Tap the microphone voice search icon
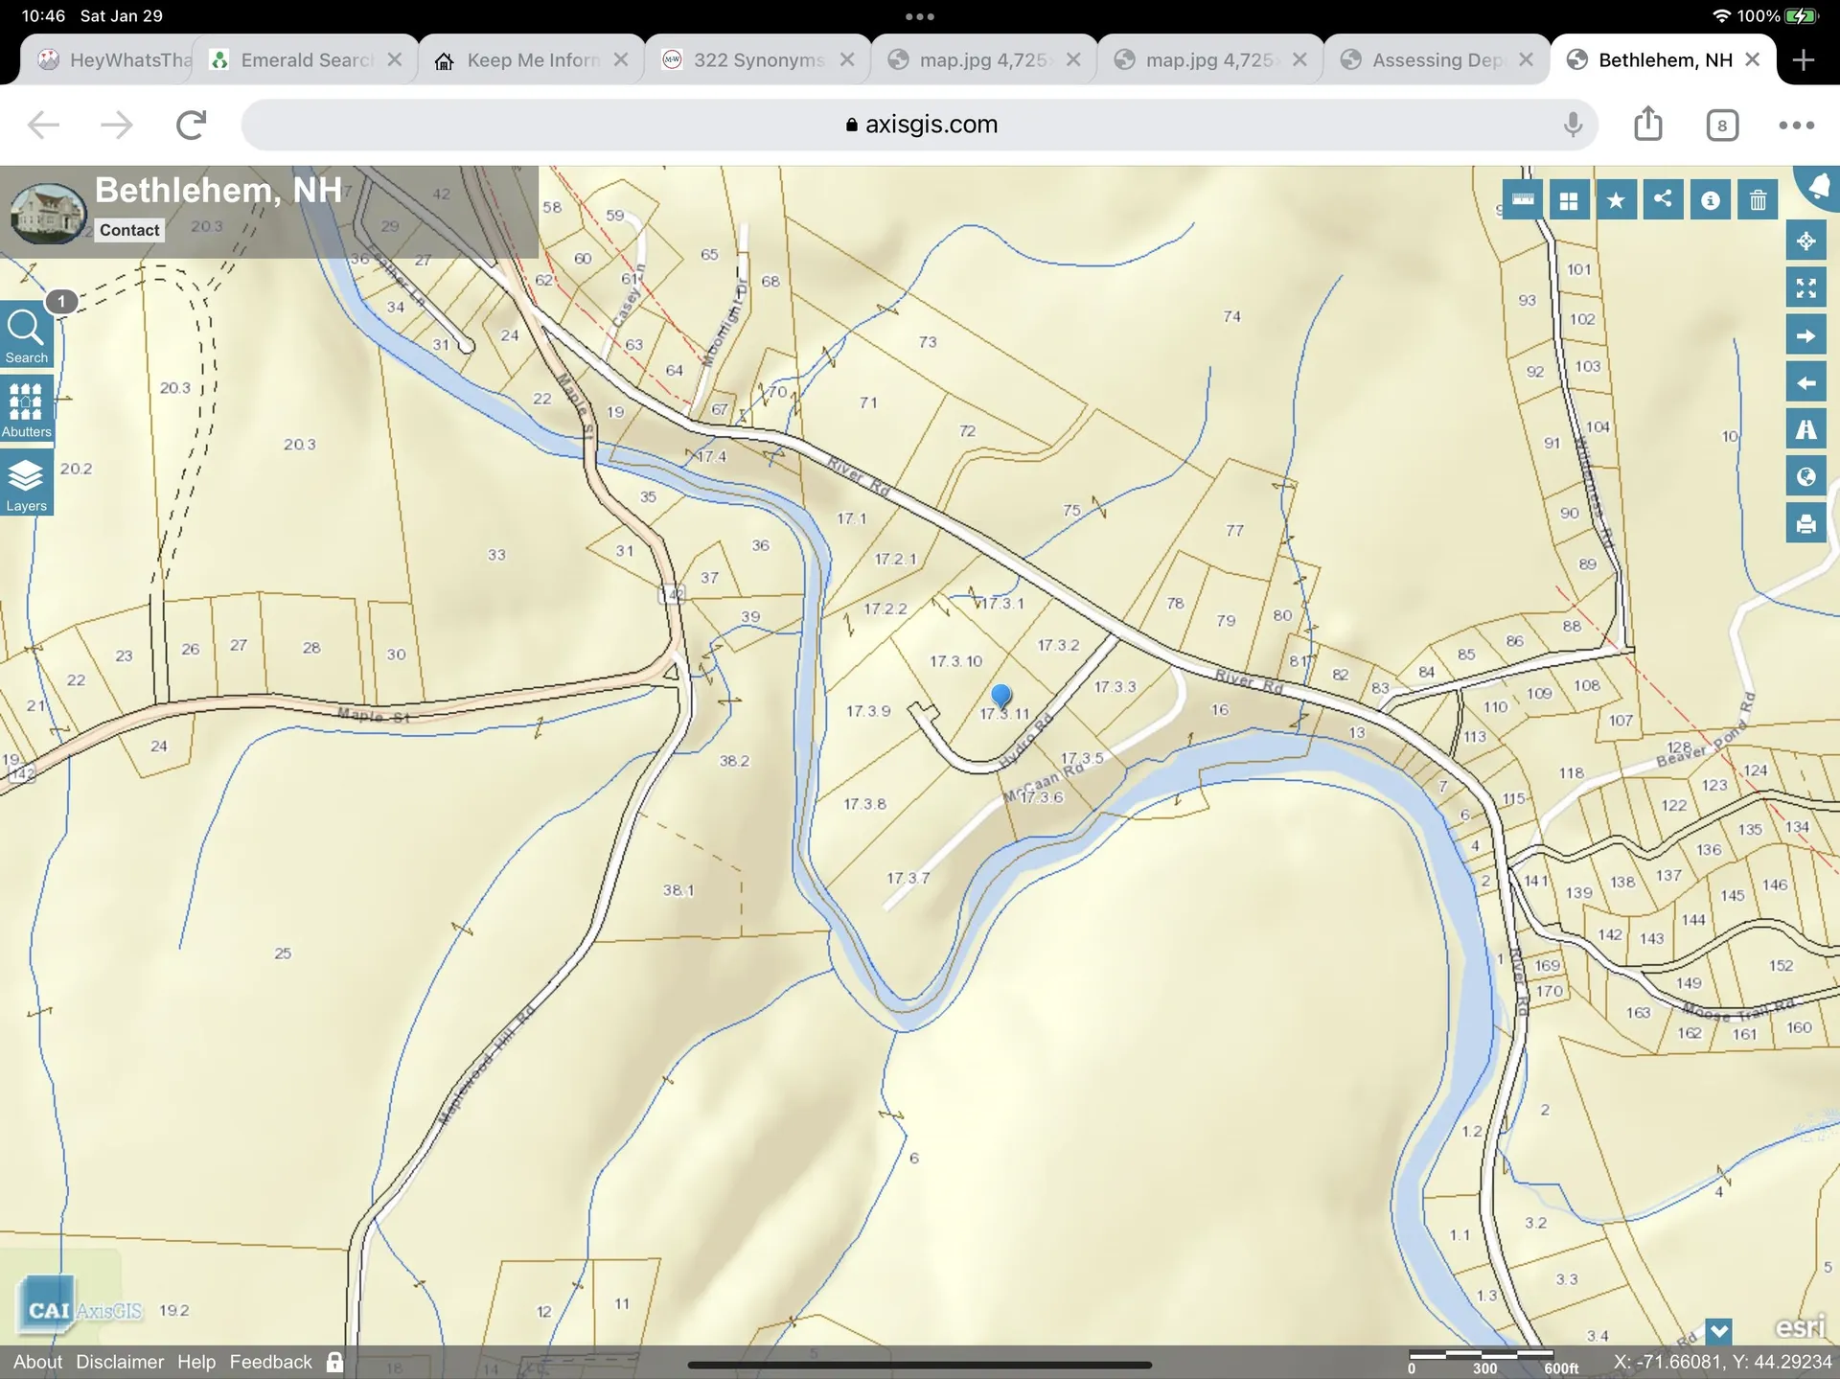Viewport: 1840px width, 1379px height. tap(1573, 125)
